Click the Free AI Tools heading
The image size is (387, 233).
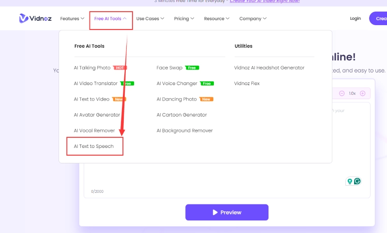click(x=89, y=46)
